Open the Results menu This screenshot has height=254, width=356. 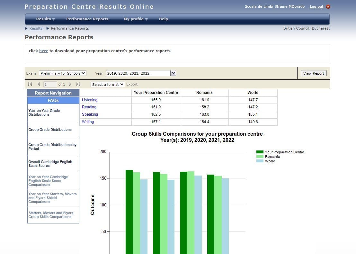[45, 19]
